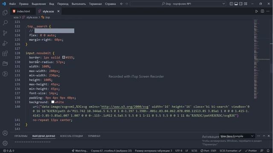This screenshot has height=153, width=273.
Task: Open the Справка menu
Action: click(x=110, y=4)
